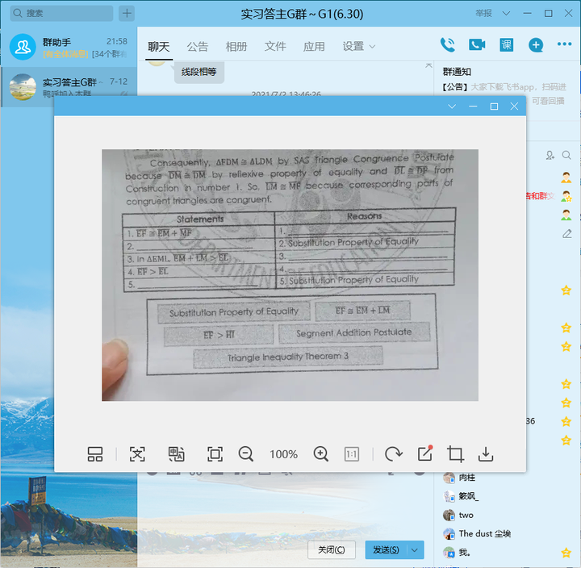Click the blue plus invite icon
Image resolution: width=581 pixels, height=568 pixels.
click(536, 45)
